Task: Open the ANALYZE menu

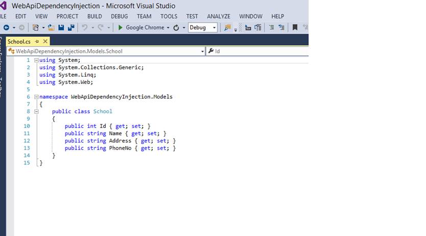Action: point(219,16)
